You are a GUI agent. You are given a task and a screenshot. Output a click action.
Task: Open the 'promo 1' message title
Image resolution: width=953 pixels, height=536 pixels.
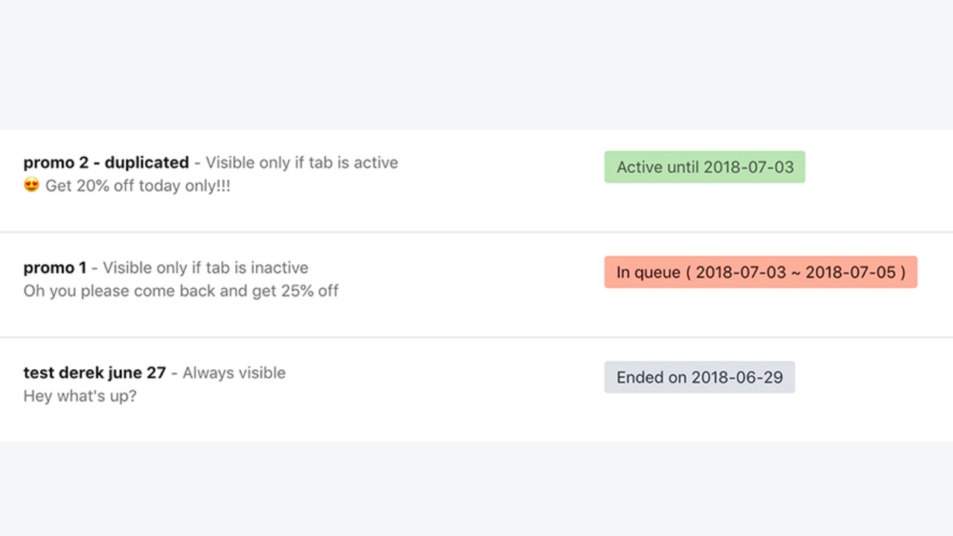click(x=55, y=267)
